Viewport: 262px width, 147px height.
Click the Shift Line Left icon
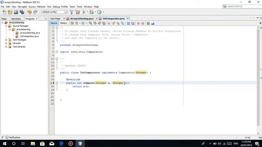click(128, 23)
